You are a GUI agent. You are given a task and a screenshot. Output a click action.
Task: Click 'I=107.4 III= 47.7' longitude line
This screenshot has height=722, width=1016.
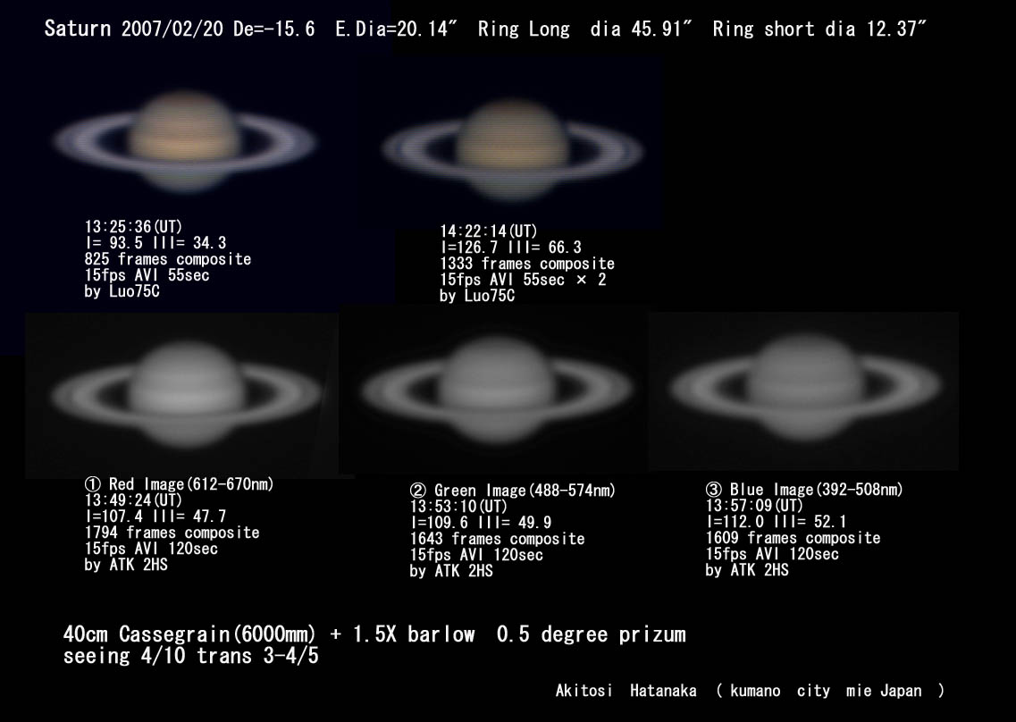pos(155,516)
